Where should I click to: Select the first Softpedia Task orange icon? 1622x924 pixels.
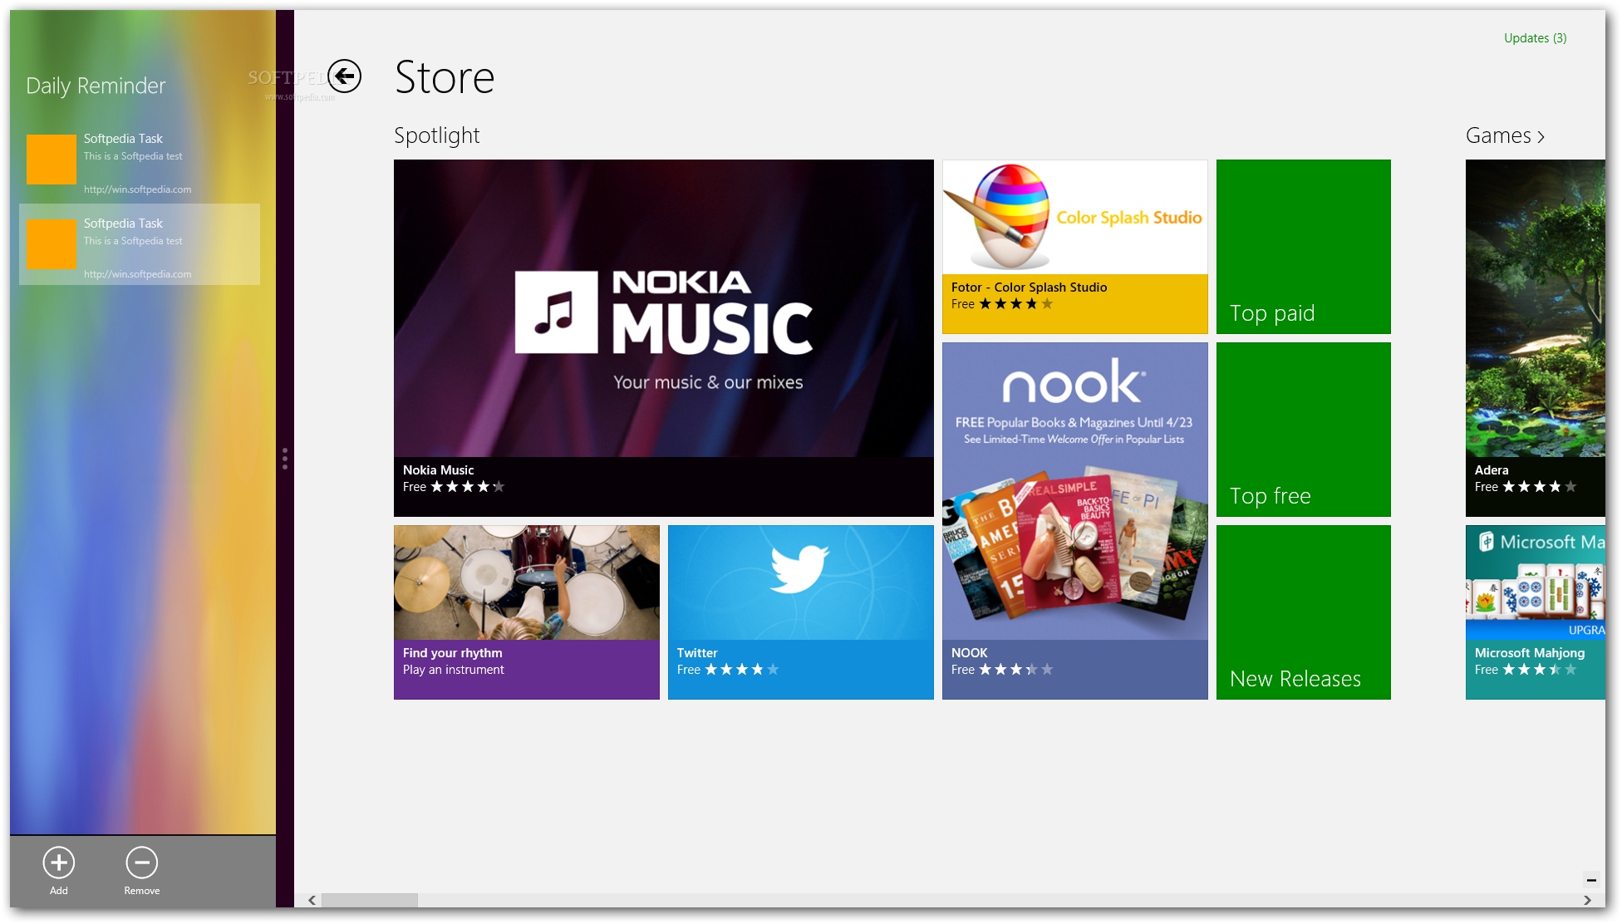pos(52,160)
